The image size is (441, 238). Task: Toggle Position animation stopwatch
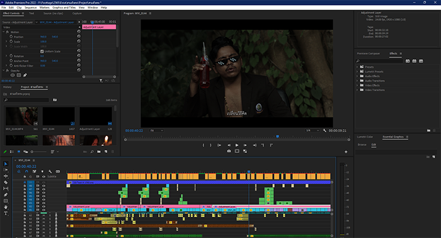(11, 37)
